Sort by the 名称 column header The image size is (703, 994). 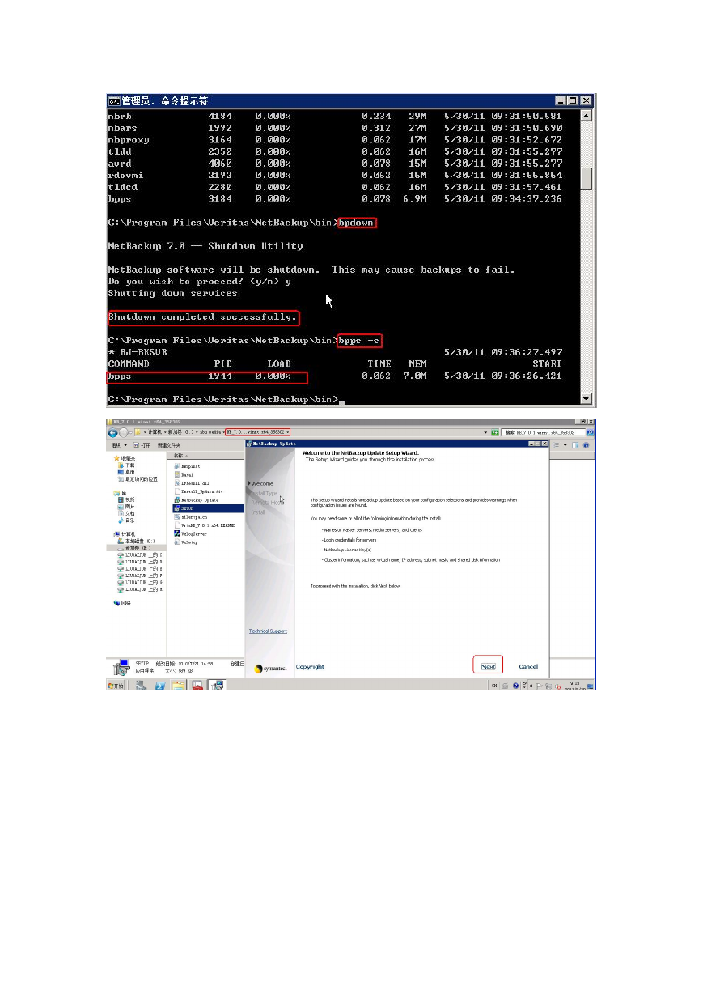[x=180, y=456]
